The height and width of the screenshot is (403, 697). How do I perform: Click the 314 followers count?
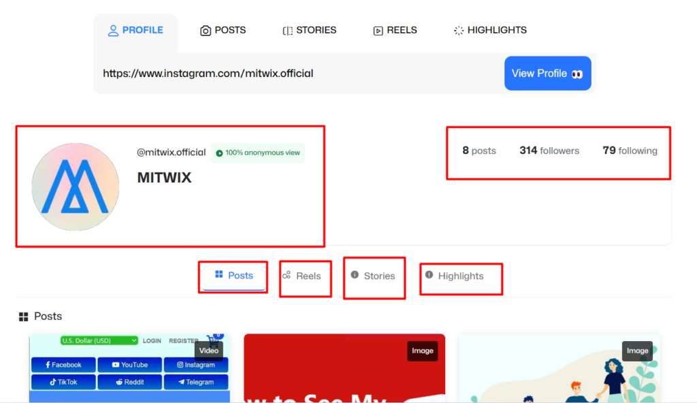tap(549, 150)
